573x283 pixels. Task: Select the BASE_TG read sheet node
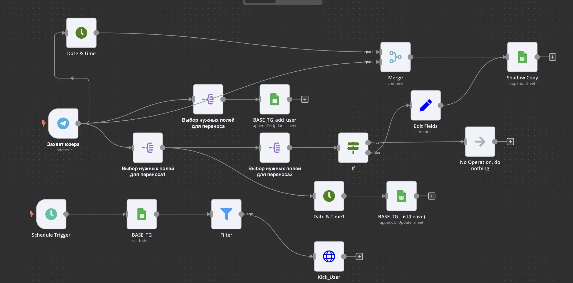[x=142, y=214]
